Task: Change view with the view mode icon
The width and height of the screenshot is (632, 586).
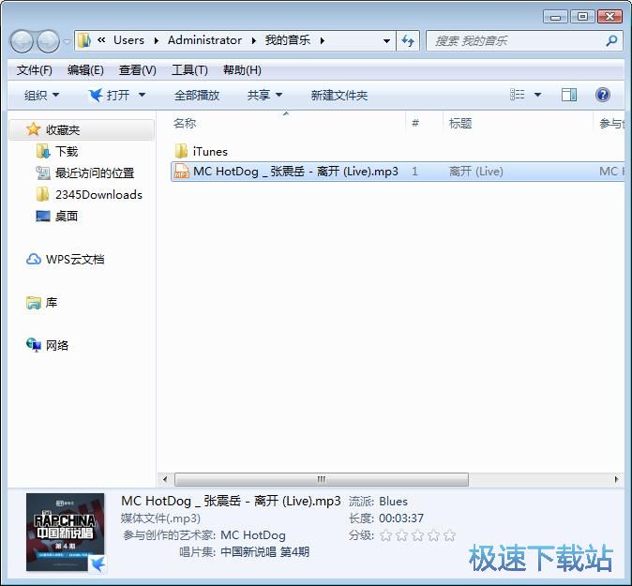Action: [517, 95]
